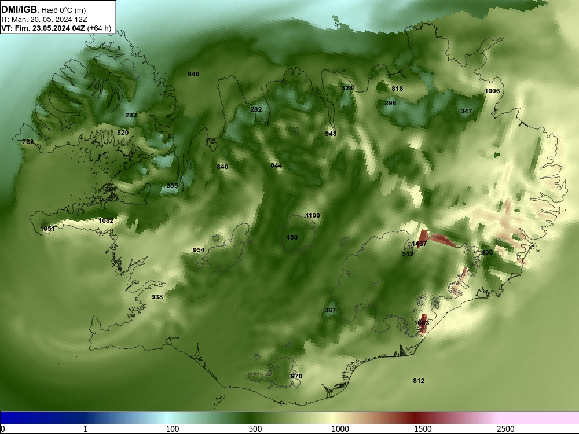Click the VT: Fim. 23.05.2024 04Z line
579x434 pixels.
(x=45, y=28)
